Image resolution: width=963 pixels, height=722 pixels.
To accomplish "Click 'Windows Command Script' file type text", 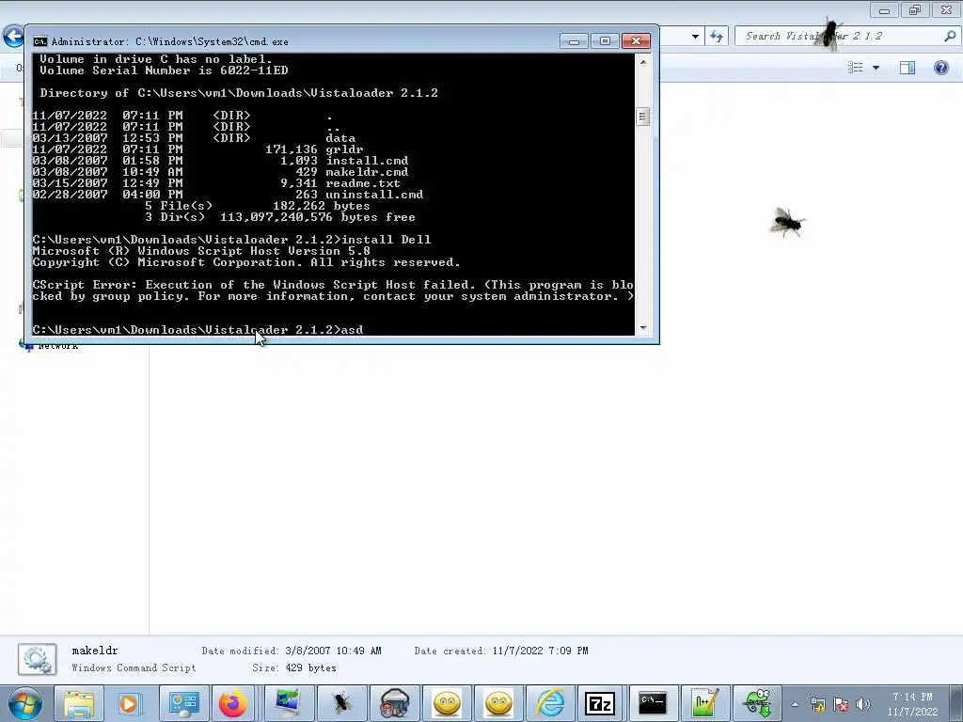I will coord(134,668).
